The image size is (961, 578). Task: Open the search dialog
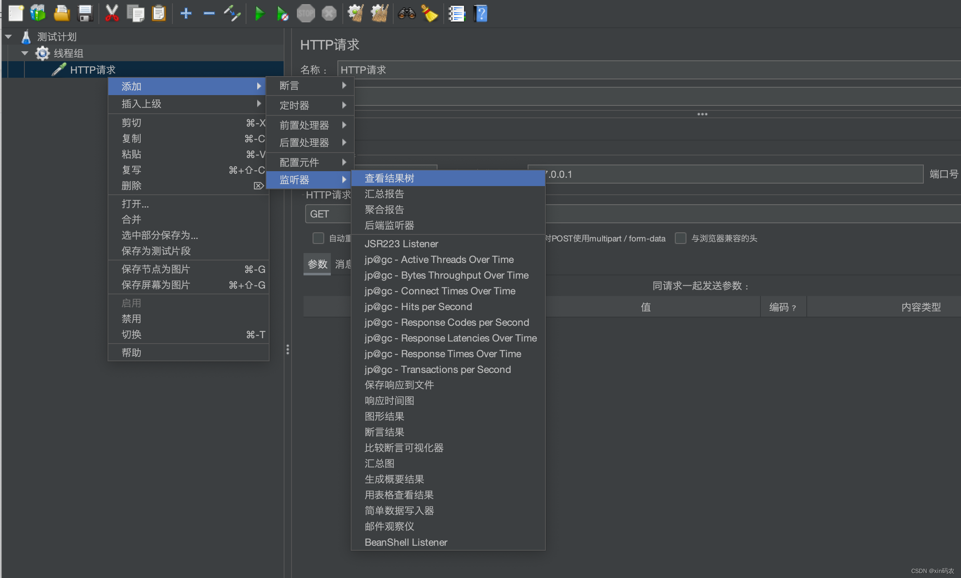tap(407, 13)
